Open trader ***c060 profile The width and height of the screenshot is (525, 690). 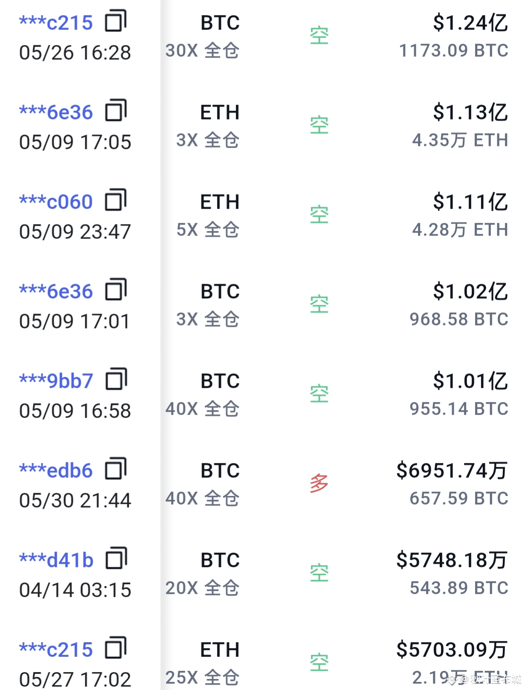(x=56, y=202)
